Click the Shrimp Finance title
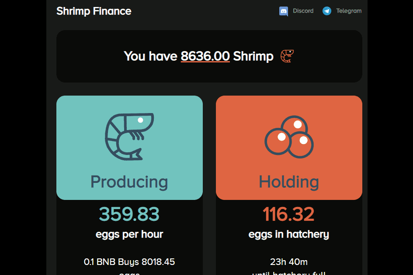This screenshot has width=413, height=275. [94, 11]
